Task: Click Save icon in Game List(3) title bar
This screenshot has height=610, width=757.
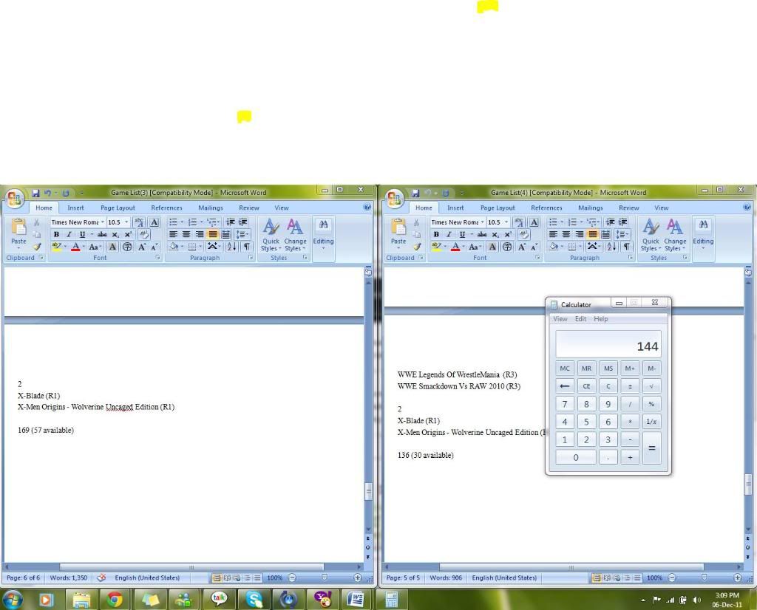Action: click(35, 193)
